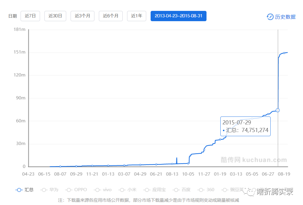Enable the 百度 legend series
This screenshot has width=303, height=205.
[x=182, y=190]
